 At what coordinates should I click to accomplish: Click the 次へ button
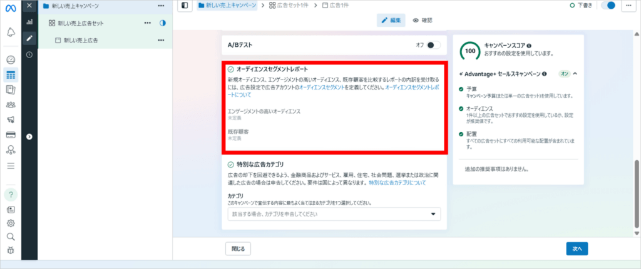[x=577, y=248]
